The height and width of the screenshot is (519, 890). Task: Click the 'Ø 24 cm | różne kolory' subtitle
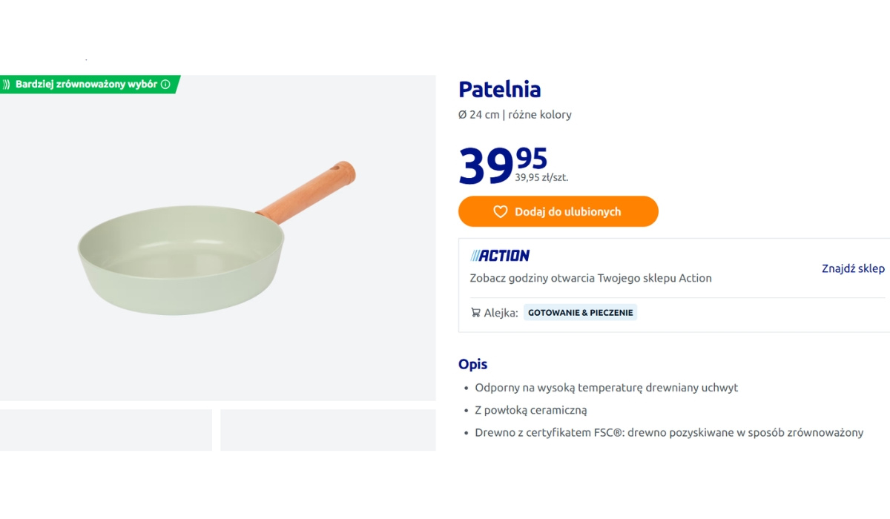[x=515, y=115]
